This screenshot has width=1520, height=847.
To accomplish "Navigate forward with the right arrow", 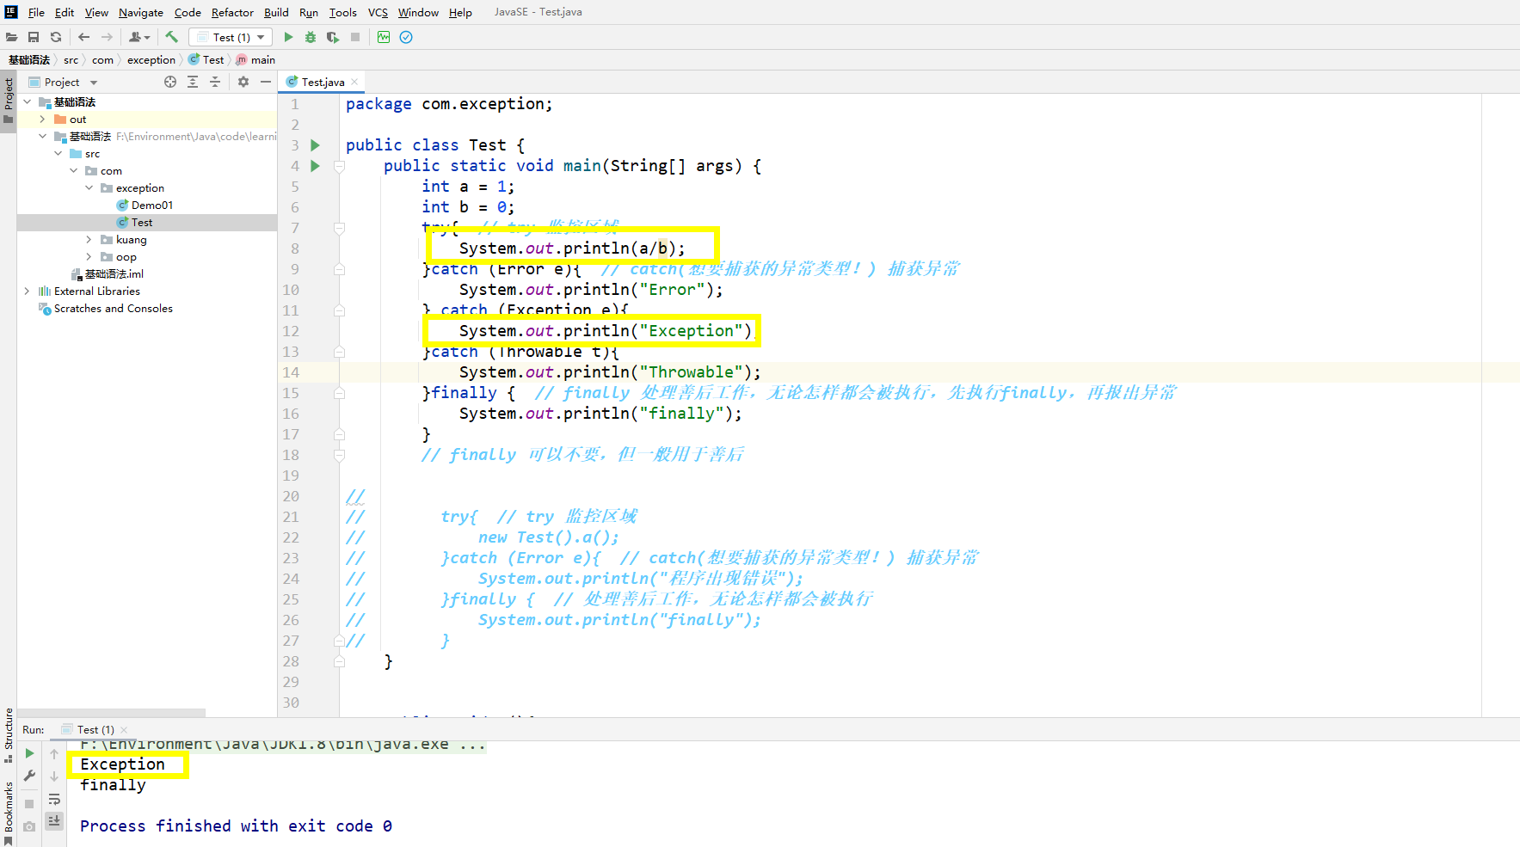I will pyautogui.click(x=107, y=37).
